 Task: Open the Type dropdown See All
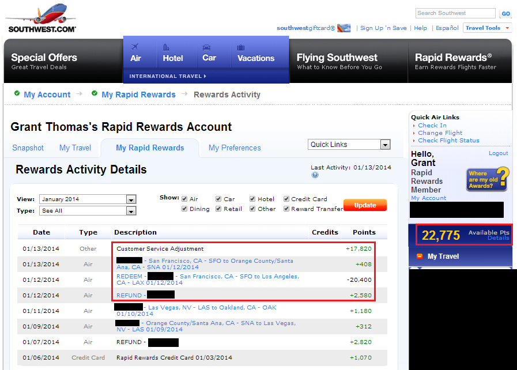point(88,211)
